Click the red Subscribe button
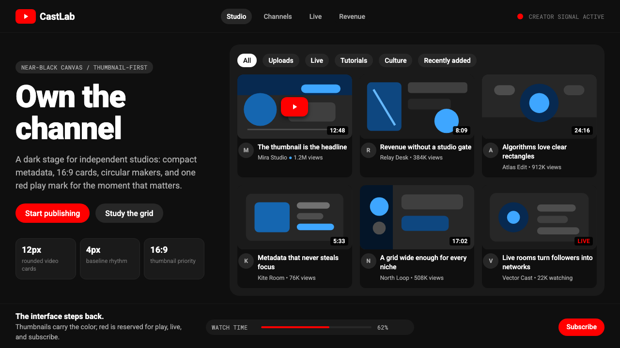 [581, 327]
